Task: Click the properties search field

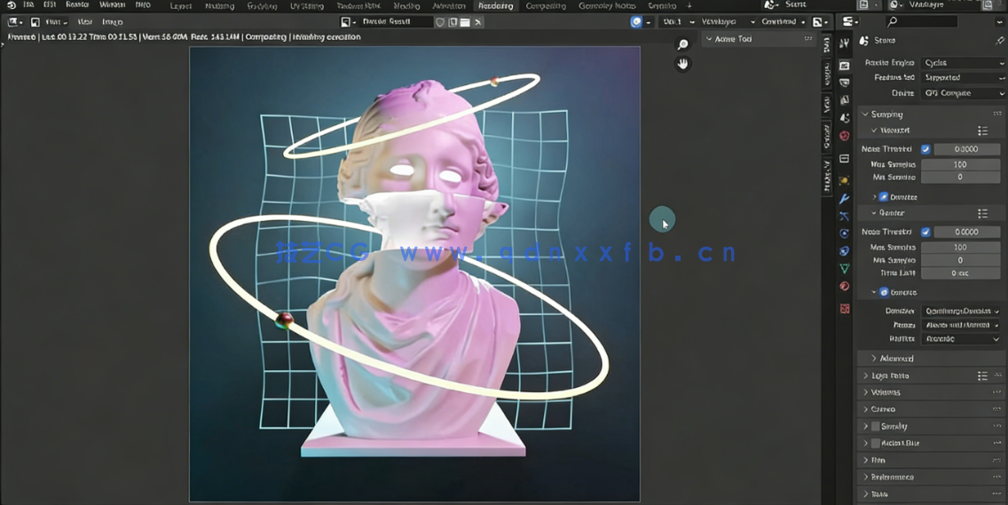Action: coord(920,22)
